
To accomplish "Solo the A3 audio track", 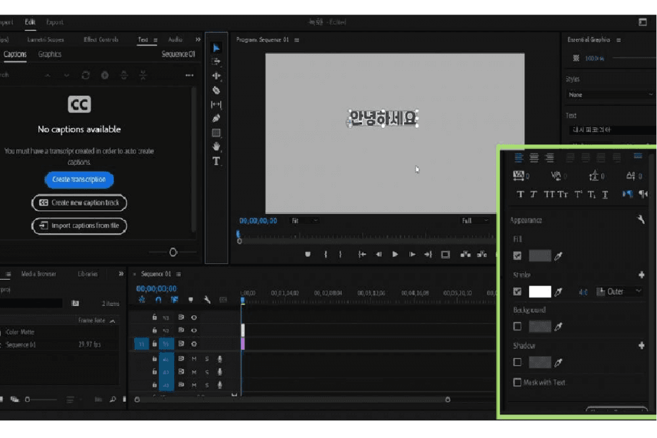I will (207, 385).
